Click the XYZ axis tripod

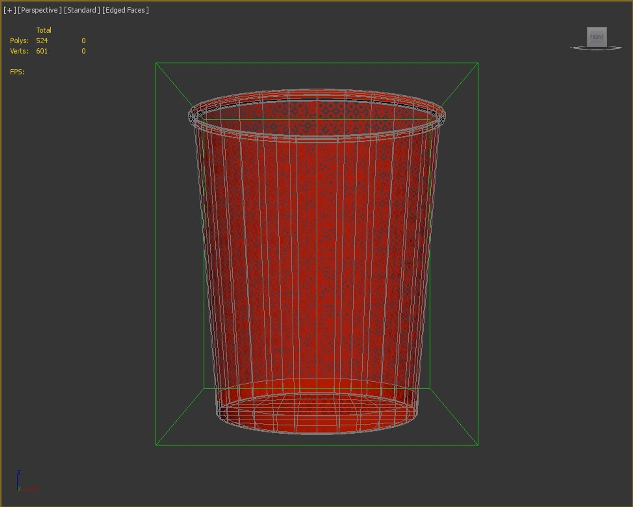pos(26,481)
